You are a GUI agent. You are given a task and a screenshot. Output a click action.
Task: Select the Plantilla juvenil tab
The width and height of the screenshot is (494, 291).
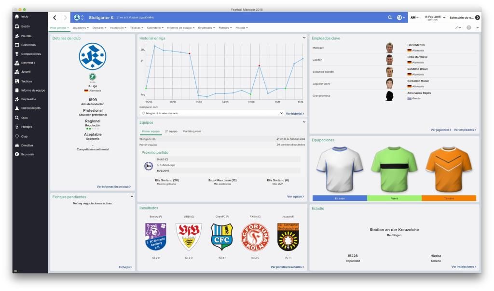(x=192, y=131)
